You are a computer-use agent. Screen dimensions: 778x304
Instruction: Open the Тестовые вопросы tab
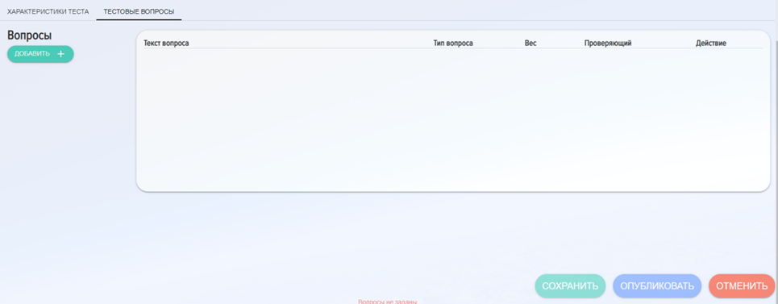pos(139,11)
